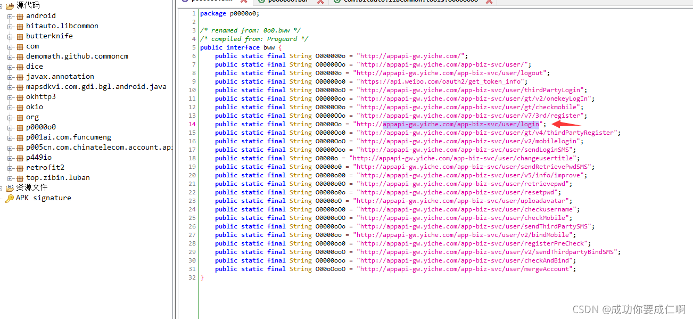Select the APK signature tree entry
Image resolution: width=693 pixels, height=319 pixels.
[x=43, y=198]
